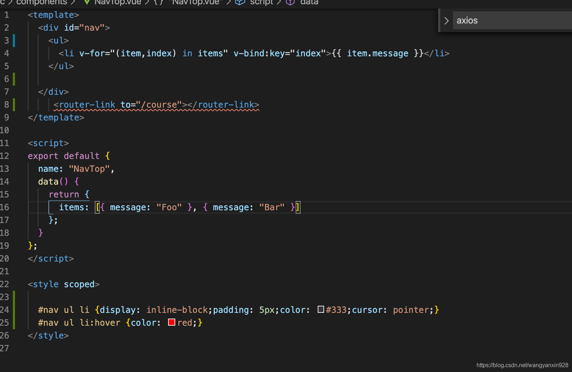This screenshot has height=372, width=572.
Task: Click the data() function declaration
Action: [53, 181]
